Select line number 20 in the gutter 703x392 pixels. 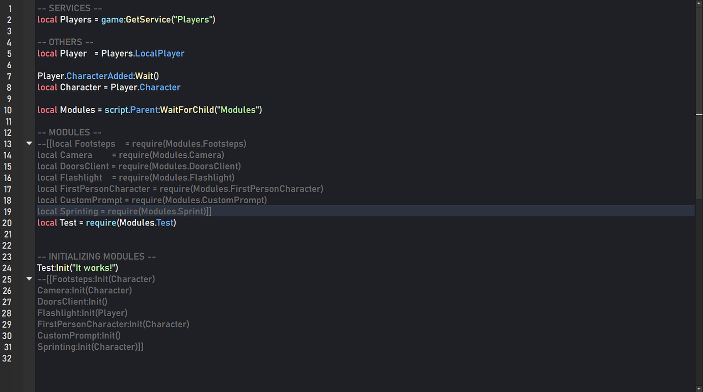coord(7,223)
